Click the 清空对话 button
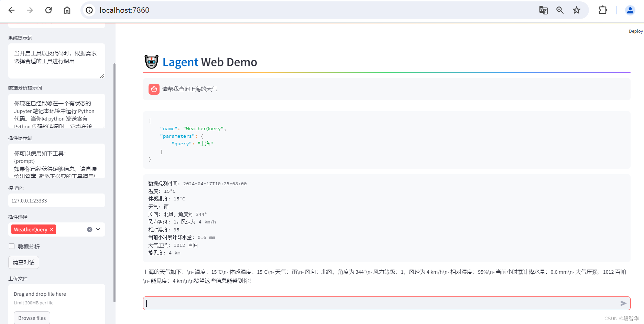Image resolution: width=644 pixels, height=324 pixels. click(x=24, y=262)
